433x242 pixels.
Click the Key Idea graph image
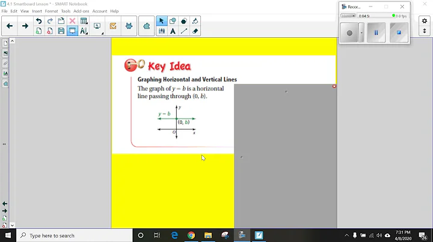177,122
